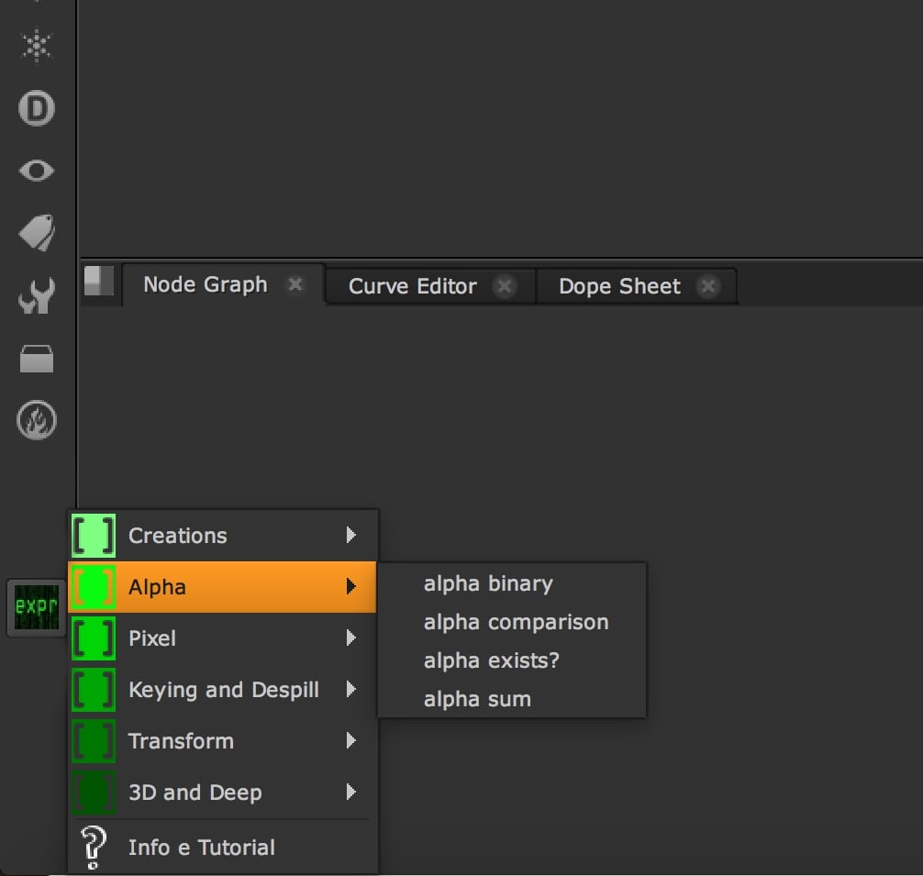The width and height of the screenshot is (923, 876).
Task: Select alpha binary from the submenu
Action: click(488, 583)
